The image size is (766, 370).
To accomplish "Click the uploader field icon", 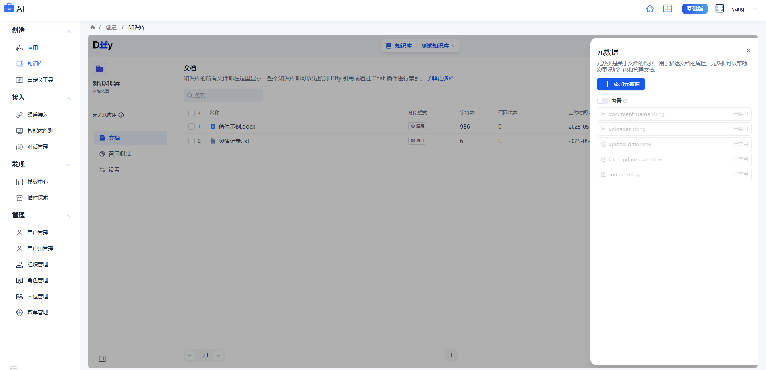I will pos(604,129).
